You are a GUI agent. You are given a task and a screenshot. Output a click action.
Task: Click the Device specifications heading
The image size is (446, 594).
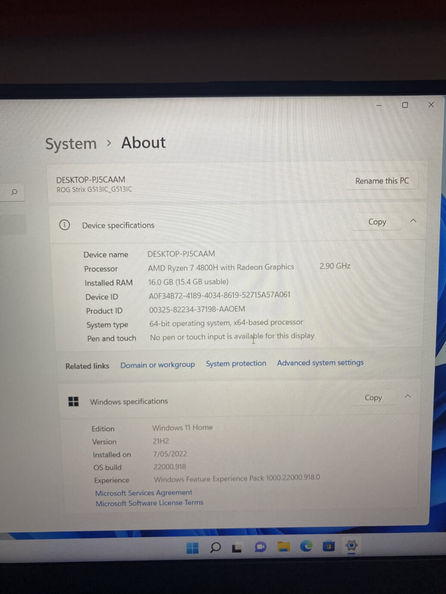[x=118, y=225]
